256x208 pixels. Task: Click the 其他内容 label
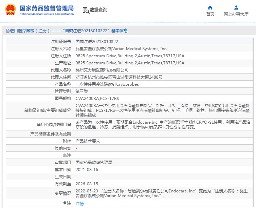63,148
